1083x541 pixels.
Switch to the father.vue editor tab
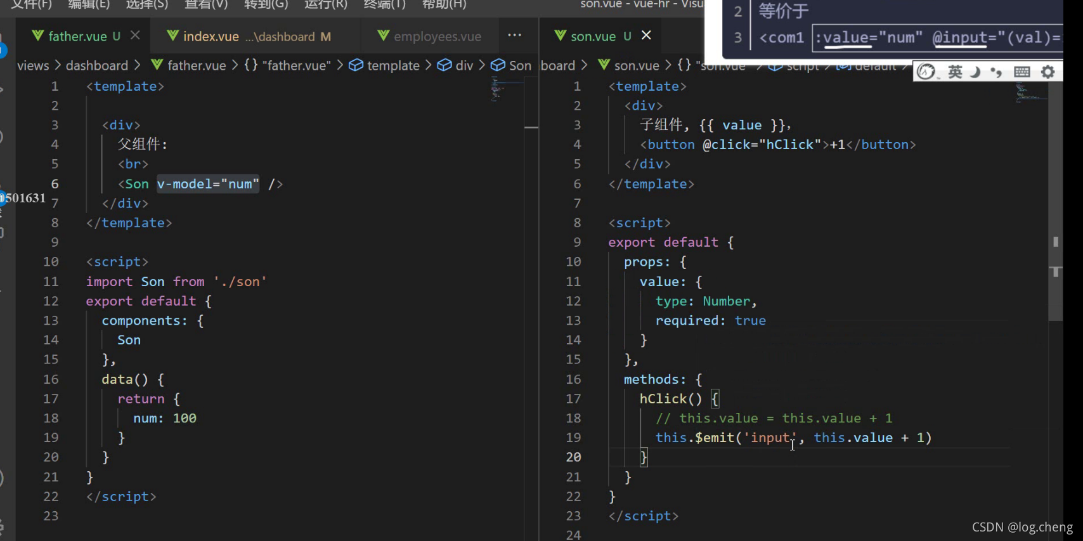(x=76, y=36)
